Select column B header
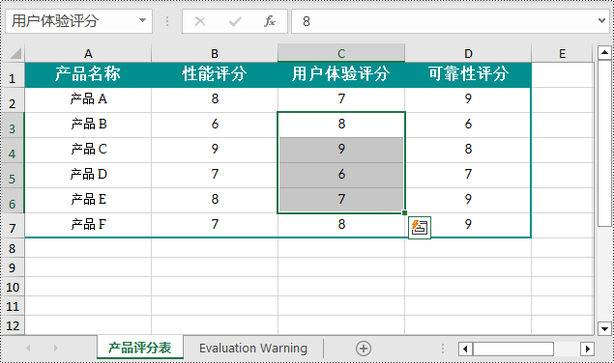This screenshot has width=614, height=363. 215,54
